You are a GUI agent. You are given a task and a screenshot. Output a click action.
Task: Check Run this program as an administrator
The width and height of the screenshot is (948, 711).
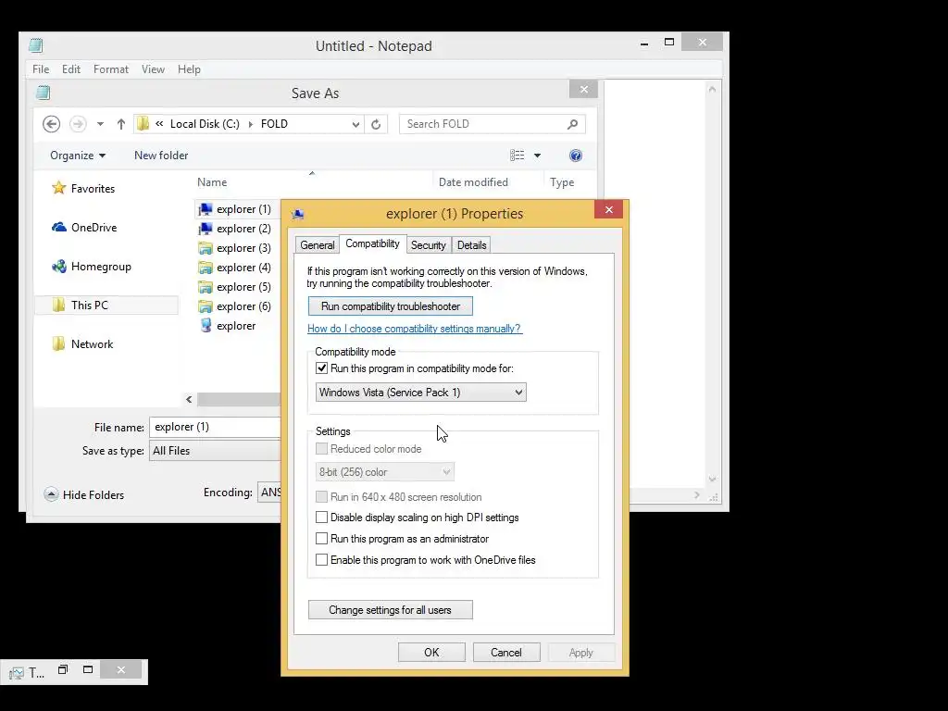(321, 539)
